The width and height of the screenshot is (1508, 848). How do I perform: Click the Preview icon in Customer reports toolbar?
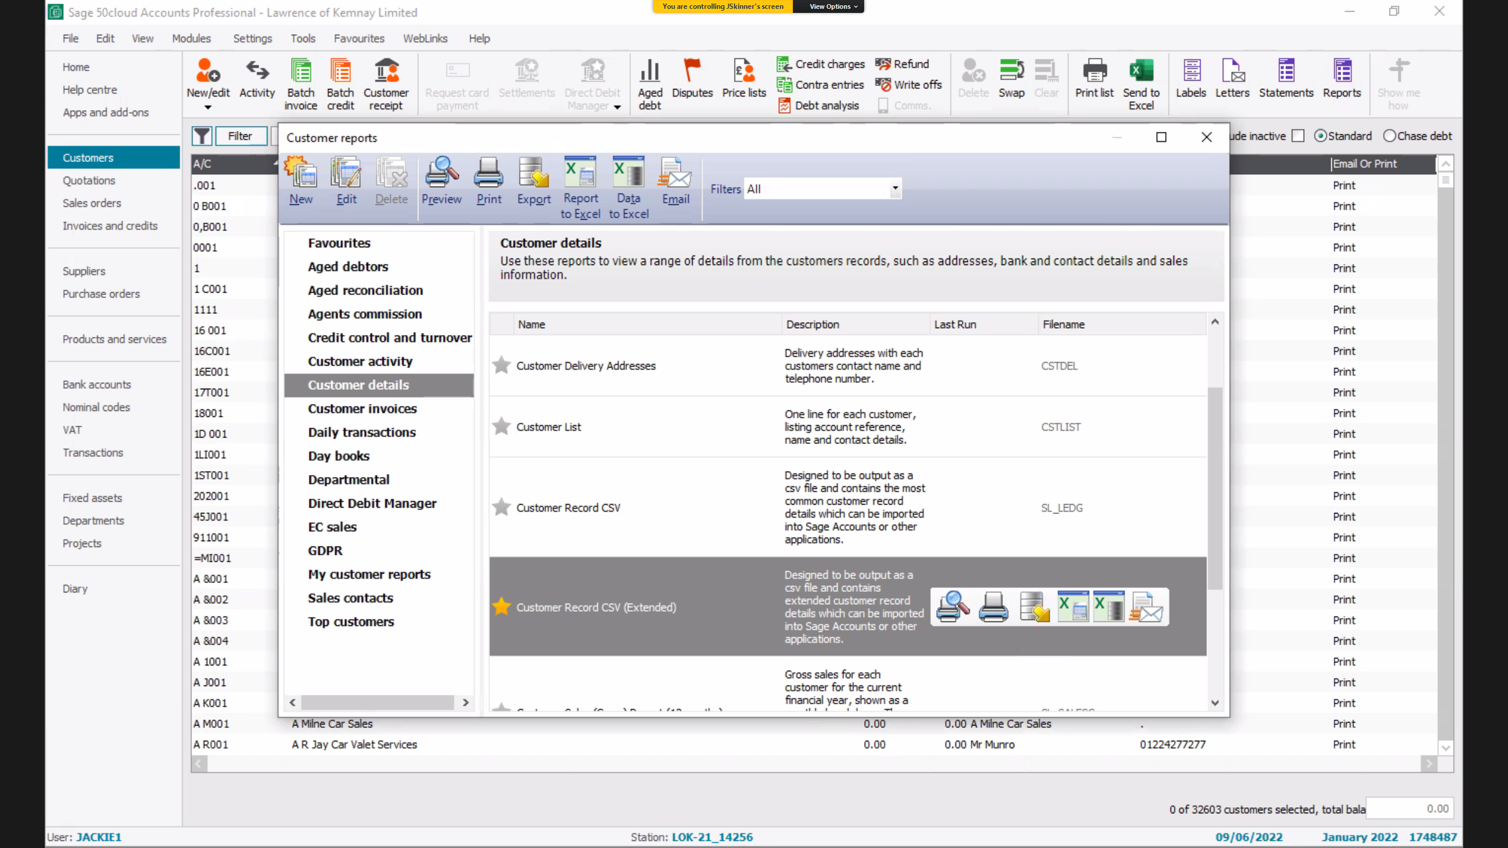tap(441, 180)
